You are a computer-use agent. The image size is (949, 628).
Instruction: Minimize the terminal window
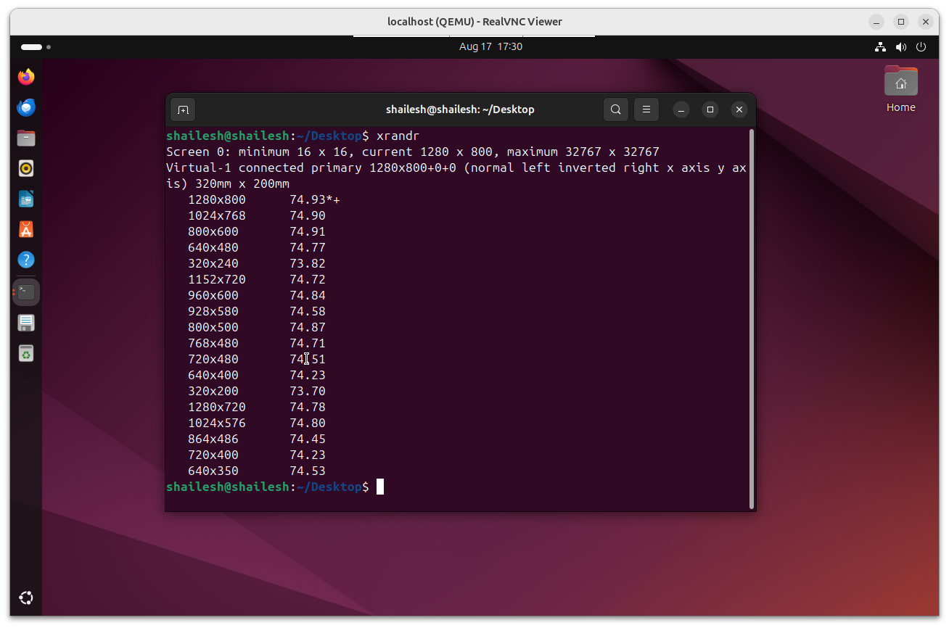click(x=681, y=110)
